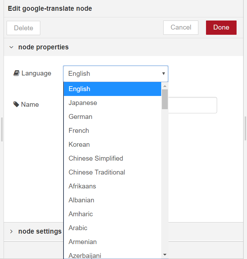Choose Chinese Simplified option

[x=113, y=159]
